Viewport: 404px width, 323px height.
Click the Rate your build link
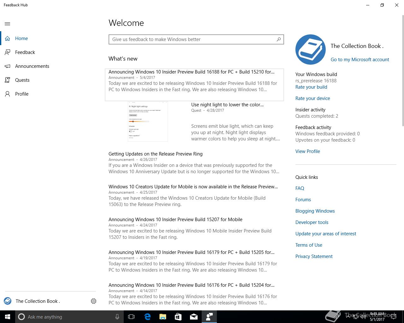[311, 87]
